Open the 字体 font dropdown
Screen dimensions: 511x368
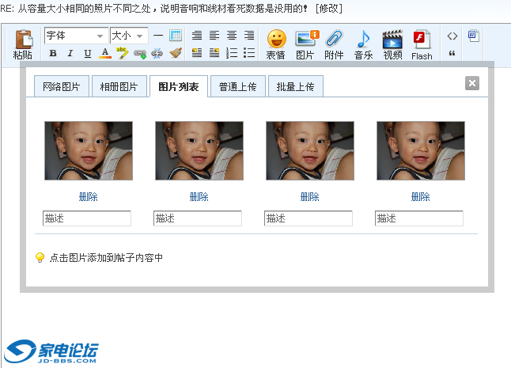76,36
